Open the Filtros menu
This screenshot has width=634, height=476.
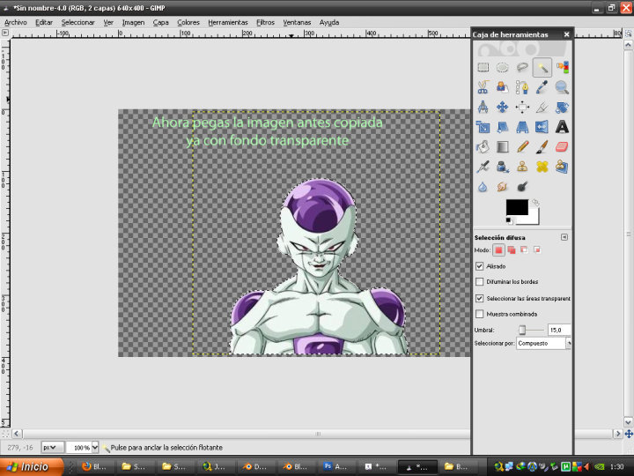coord(265,23)
